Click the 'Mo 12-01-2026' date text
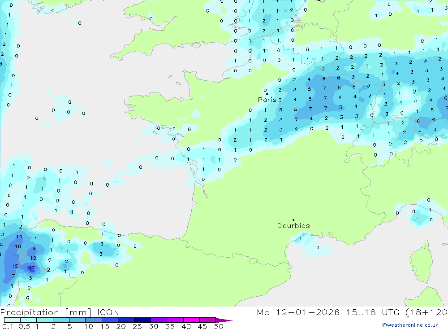 point(298,312)
